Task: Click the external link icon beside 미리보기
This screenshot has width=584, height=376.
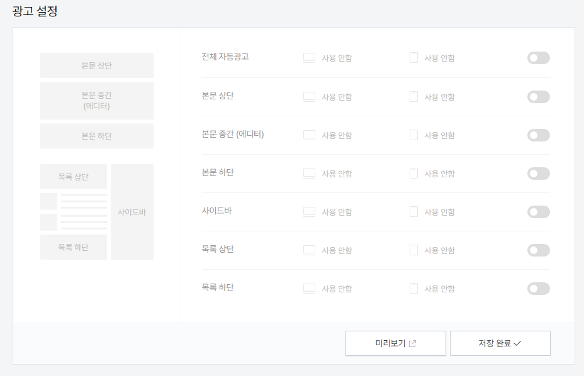Action: [412, 343]
